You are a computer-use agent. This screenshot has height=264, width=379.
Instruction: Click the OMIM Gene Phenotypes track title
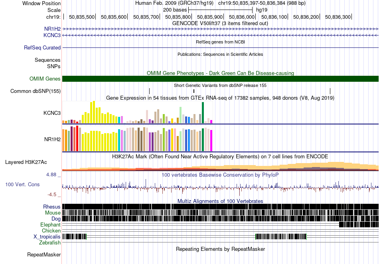click(220, 73)
